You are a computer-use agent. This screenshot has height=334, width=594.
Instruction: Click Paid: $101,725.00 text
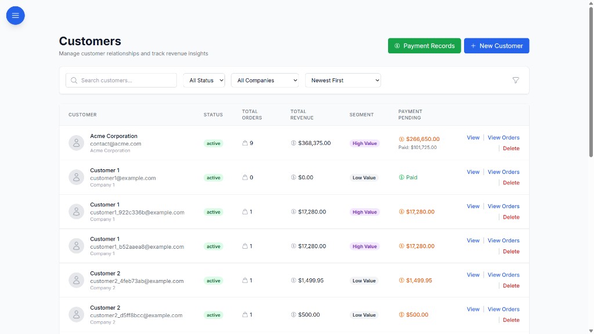[x=418, y=148]
